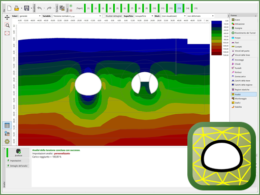Open the Valori generale dropdown
This screenshot has width=260, height=195.
[30, 16]
